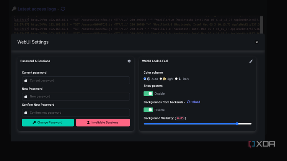
Task: Click the Reload backgrounds link
Action: click(x=194, y=102)
